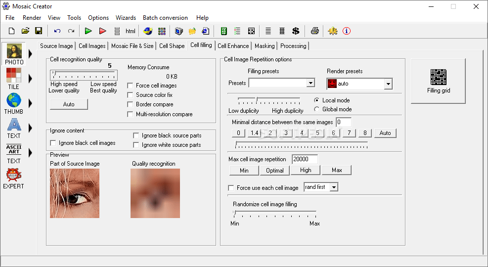
Task: Open the Filling presets dropdown
Action: (311, 83)
